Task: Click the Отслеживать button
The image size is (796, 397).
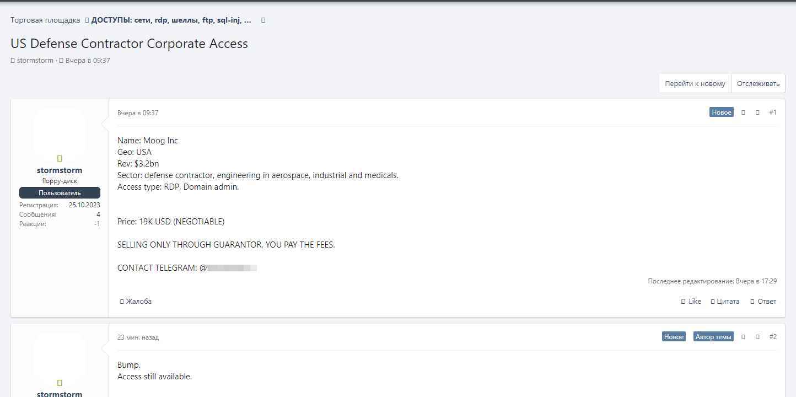Action: click(x=759, y=84)
